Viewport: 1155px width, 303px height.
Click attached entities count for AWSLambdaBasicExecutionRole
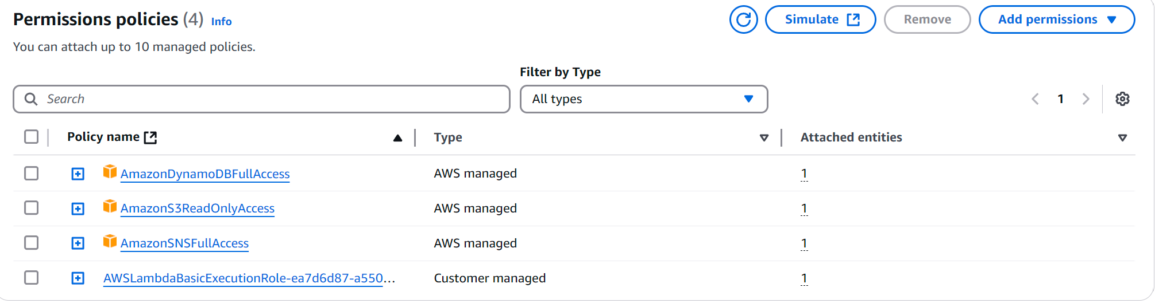804,278
